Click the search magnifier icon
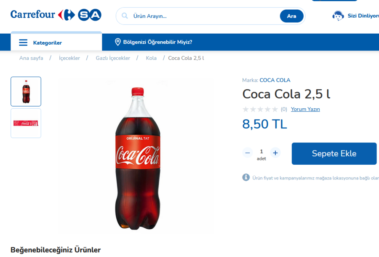 pos(125,16)
